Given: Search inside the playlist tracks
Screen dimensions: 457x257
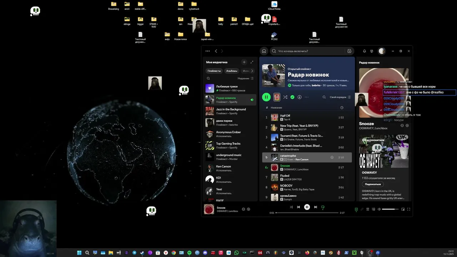Looking at the screenshot, I should [324, 97].
